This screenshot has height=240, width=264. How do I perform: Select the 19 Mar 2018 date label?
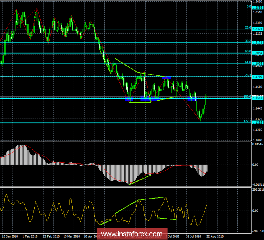[71, 236]
